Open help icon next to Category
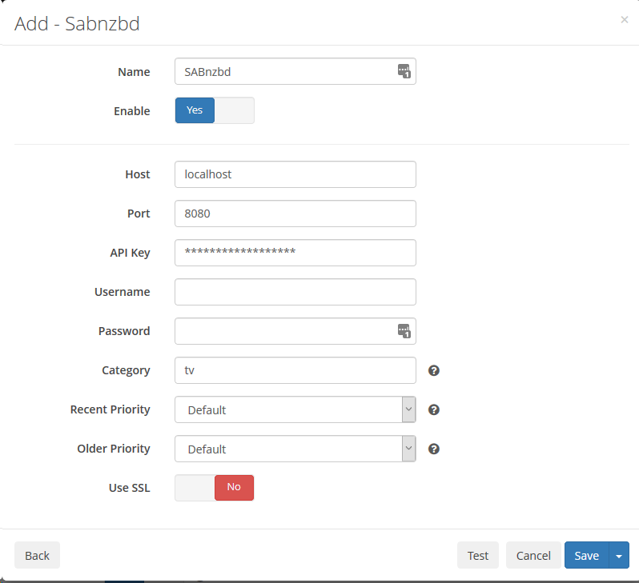This screenshot has width=639, height=583. pos(434,370)
